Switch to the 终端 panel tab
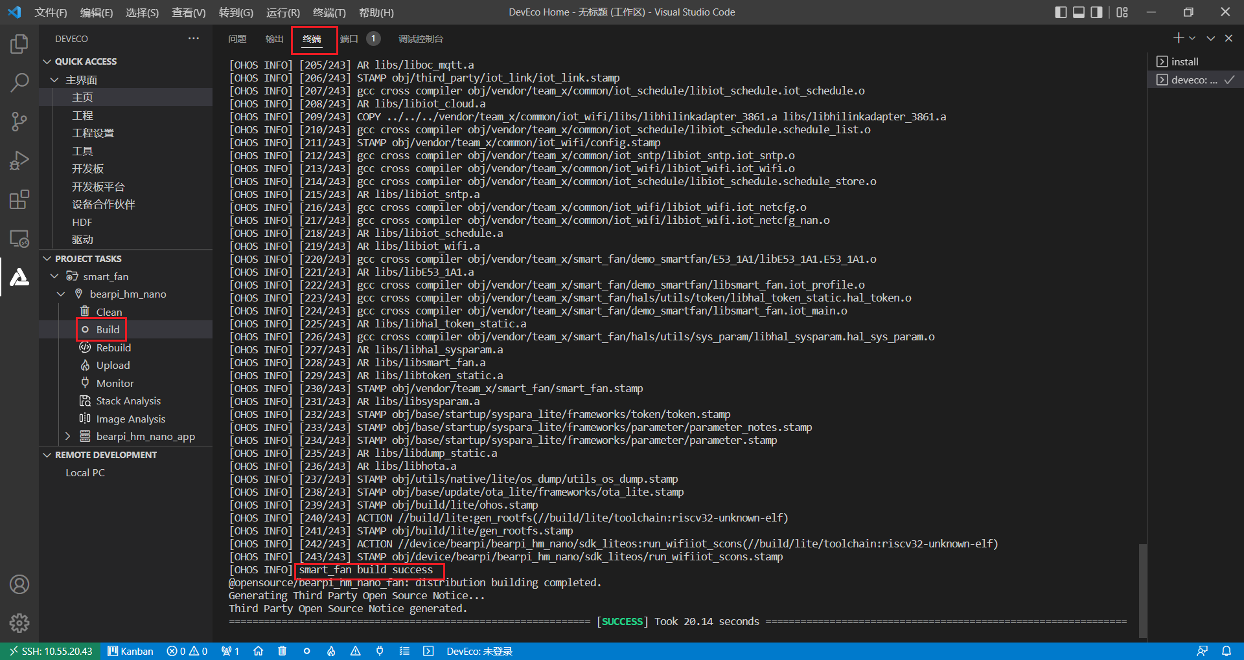This screenshot has width=1244, height=660. coord(312,39)
